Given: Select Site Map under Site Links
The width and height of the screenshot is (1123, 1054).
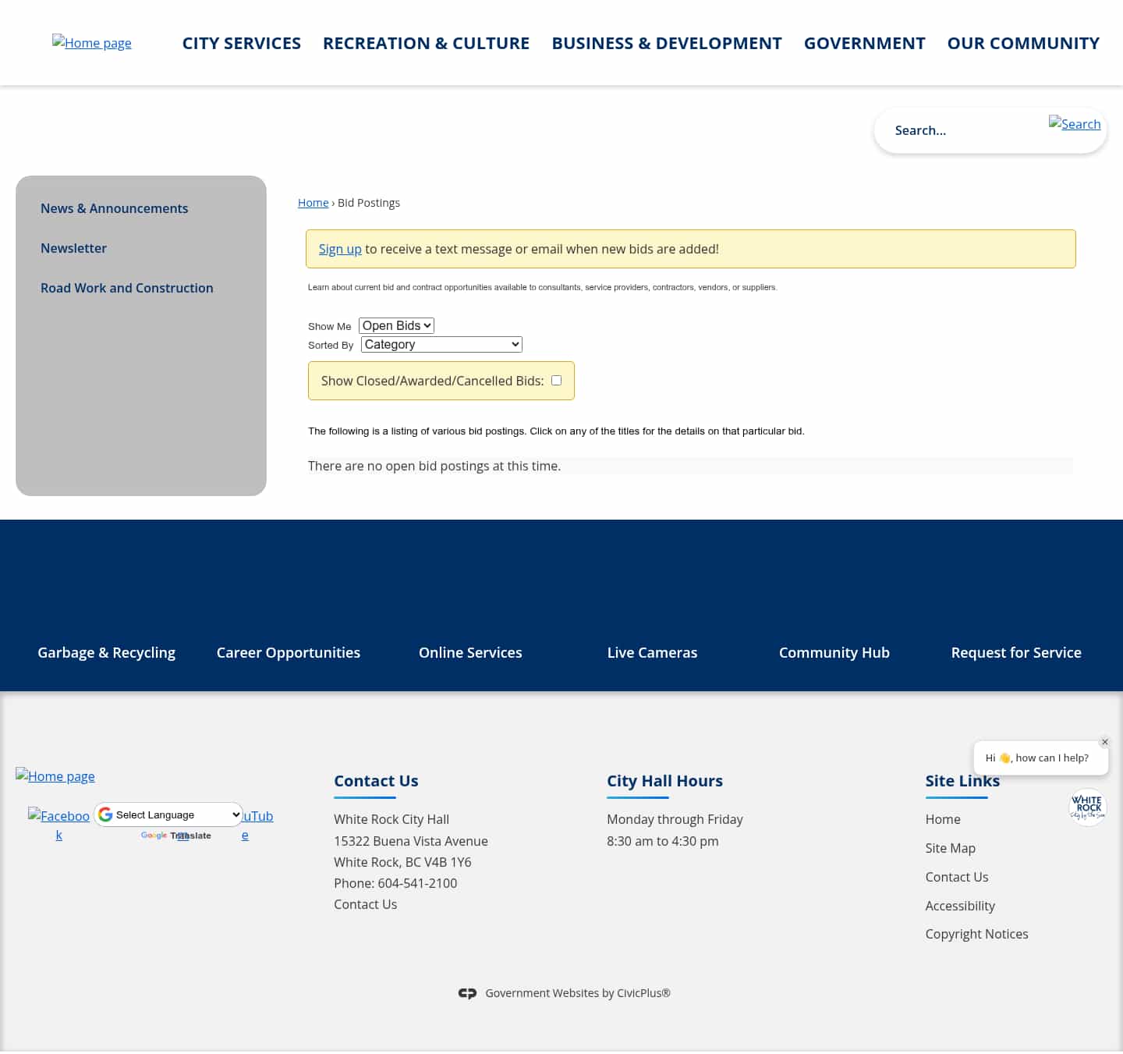Looking at the screenshot, I should [950, 848].
